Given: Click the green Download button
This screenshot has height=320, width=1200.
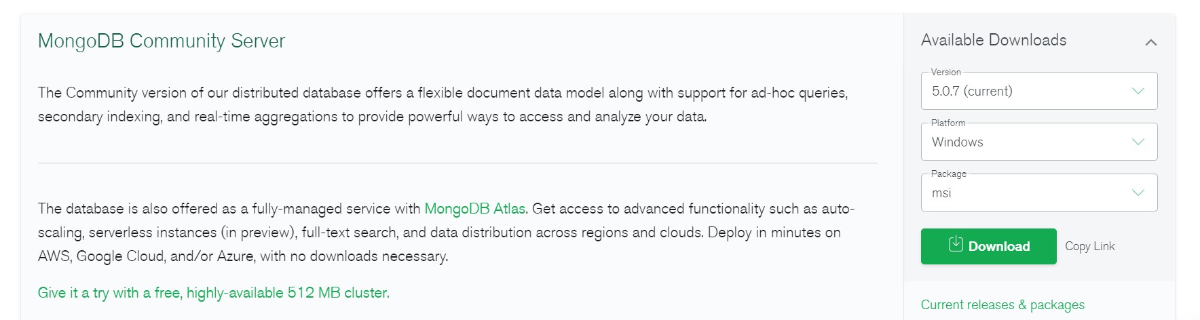Looking at the screenshot, I should coord(989,246).
